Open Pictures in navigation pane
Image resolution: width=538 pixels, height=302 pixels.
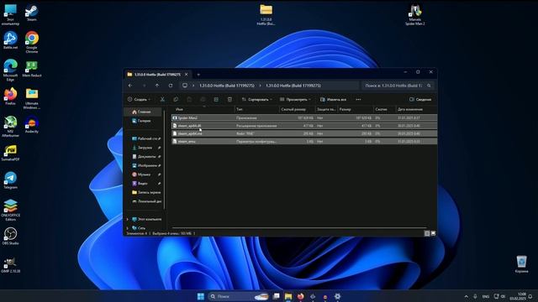pos(146,165)
